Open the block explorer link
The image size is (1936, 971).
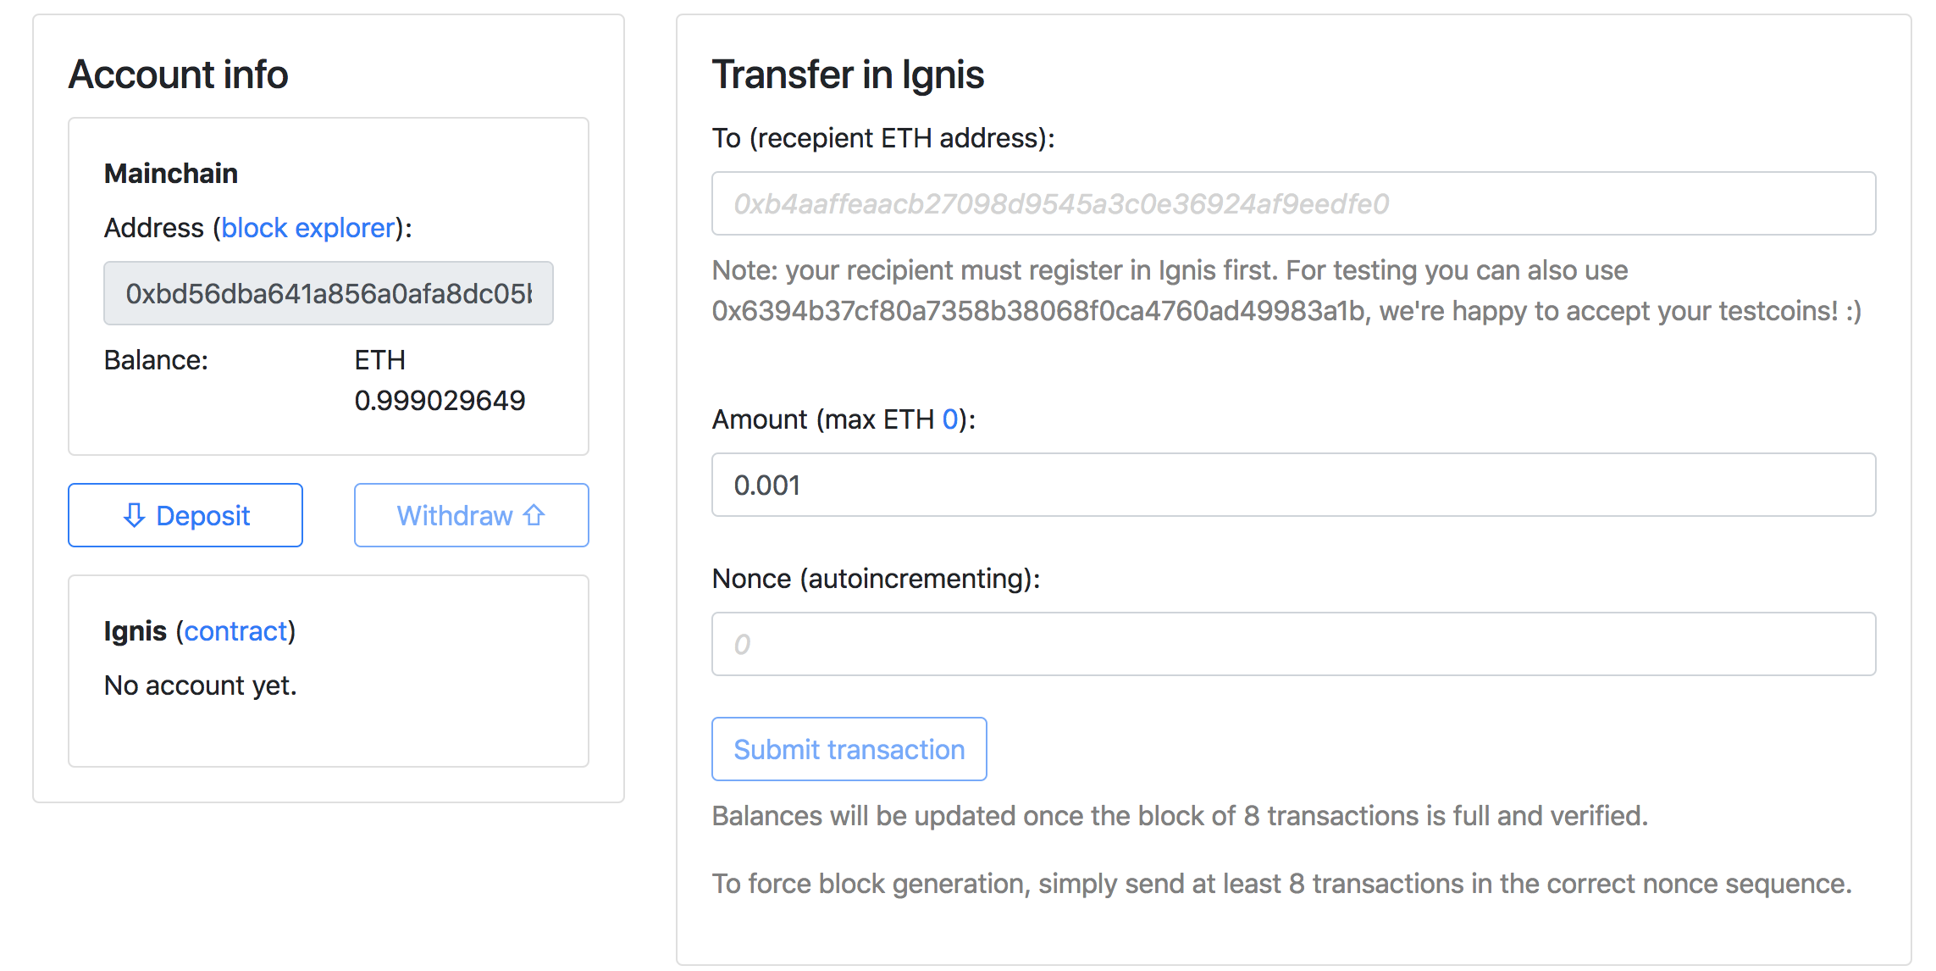(308, 228)
